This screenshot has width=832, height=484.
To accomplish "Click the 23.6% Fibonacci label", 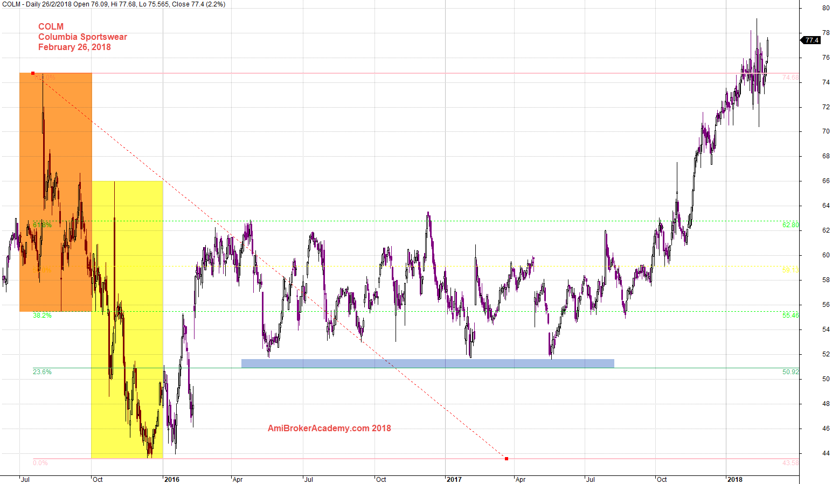I will pos(42,371).
